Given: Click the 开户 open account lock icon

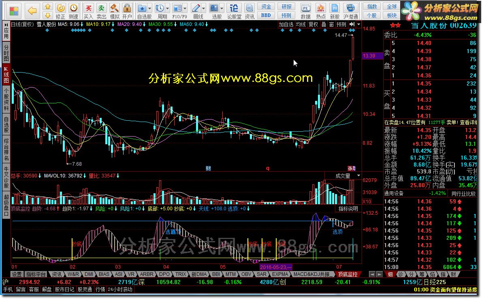Looking at the screenshot, I should (127, 11).
